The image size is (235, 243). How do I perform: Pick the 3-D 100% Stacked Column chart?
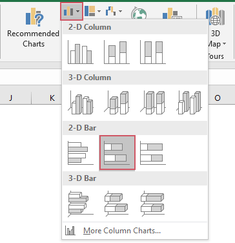coord(153,102)
